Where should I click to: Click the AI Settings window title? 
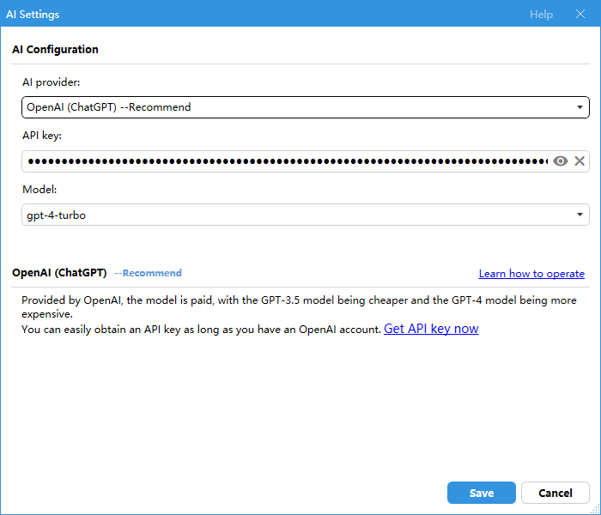pos(33,15)
